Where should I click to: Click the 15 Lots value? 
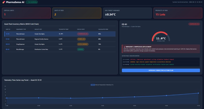(x=160, y=15)
